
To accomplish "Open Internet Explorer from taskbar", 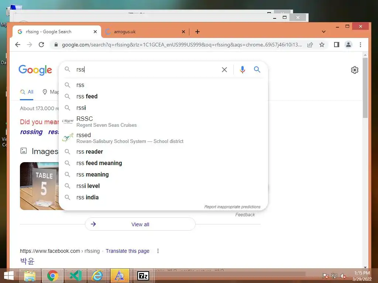I will pos(97,276).
